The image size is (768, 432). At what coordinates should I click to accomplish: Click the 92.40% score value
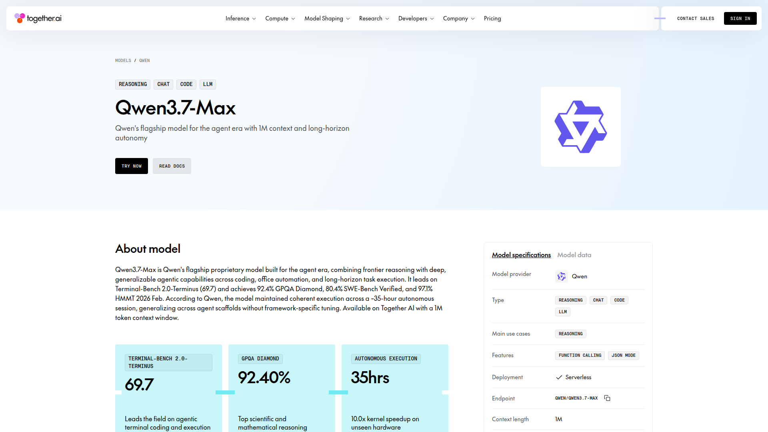click(264, 378)
